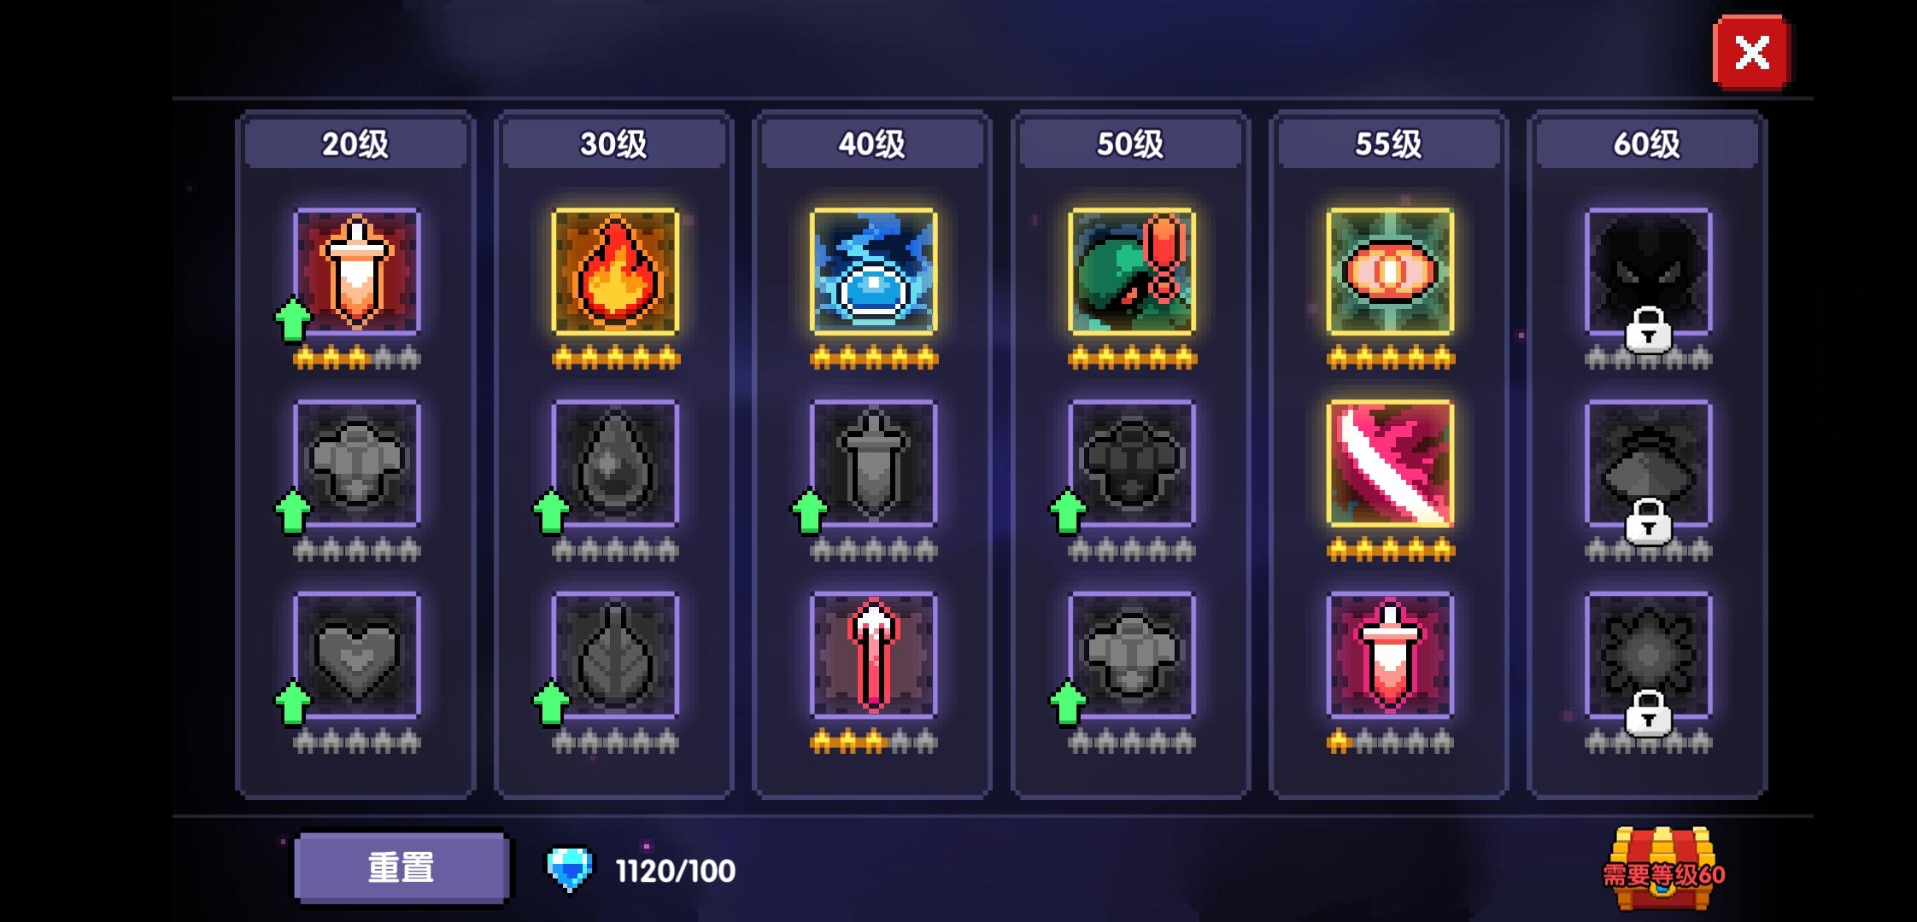Open the 60级 column header
The image size is (1917, 922).
(1647, 143)
